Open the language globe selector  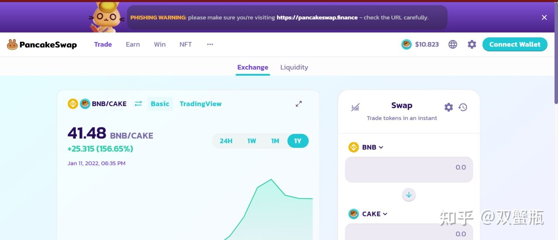453,44
